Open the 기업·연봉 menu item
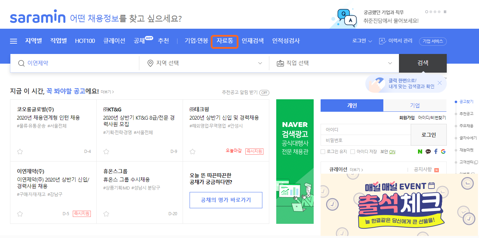479x238 pixels. tap(197, 41)
